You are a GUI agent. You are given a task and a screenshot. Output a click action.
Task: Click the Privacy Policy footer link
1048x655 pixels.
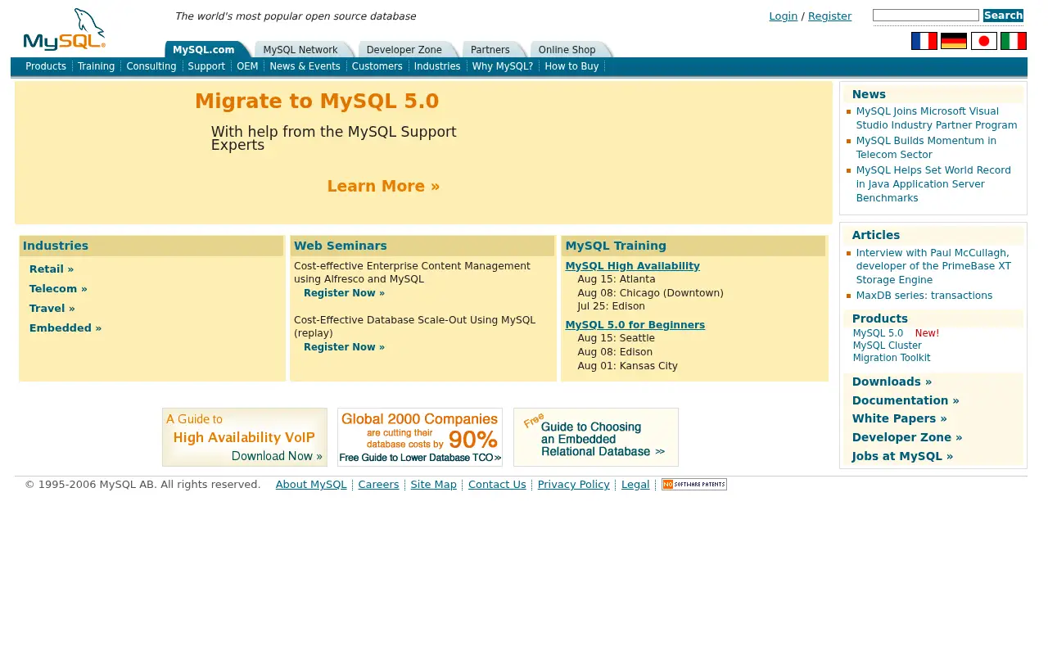574,485
